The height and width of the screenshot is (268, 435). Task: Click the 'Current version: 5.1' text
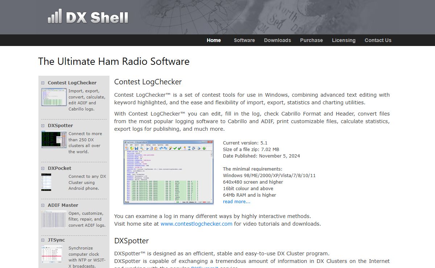click(x=245, y=143)
